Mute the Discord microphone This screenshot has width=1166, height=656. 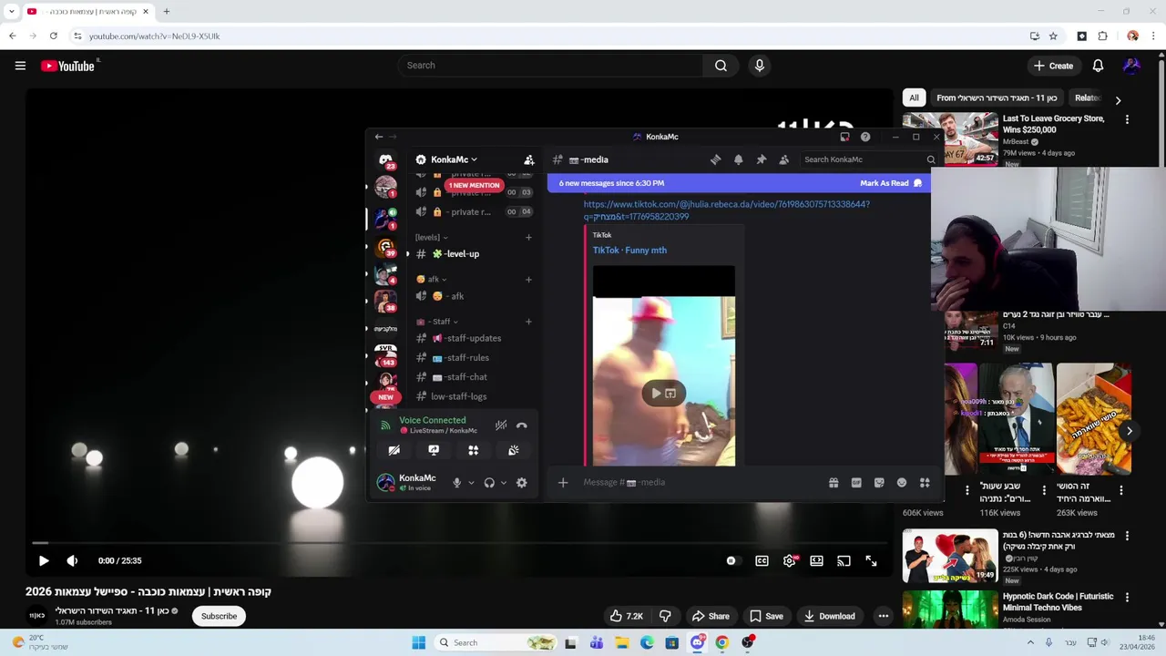pyautogui.click(x=456, y=483)
